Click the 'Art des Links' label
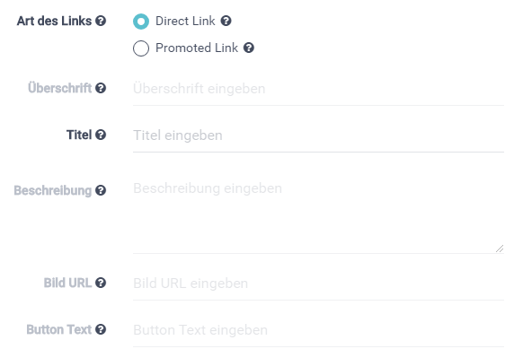Viewport: 514px width, 349px height. tap(55, 21)
